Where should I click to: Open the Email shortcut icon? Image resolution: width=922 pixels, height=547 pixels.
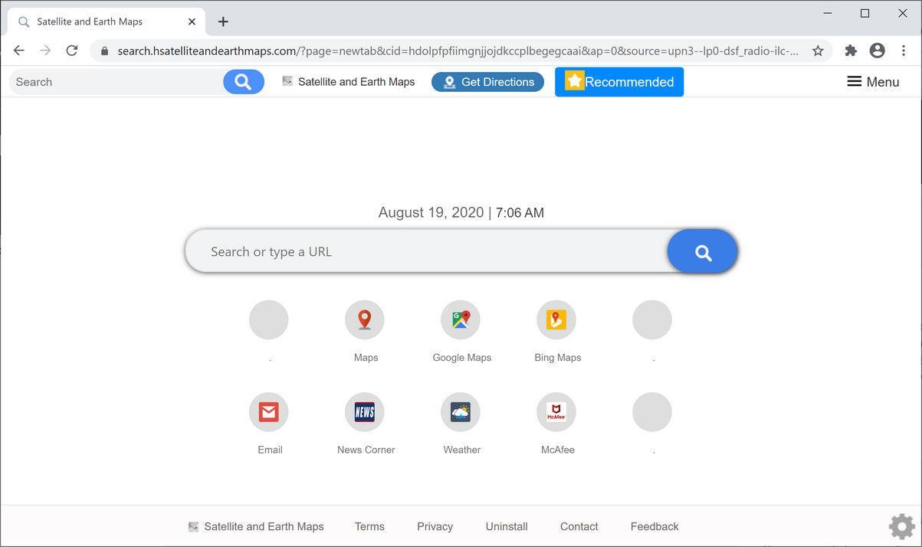click(x=269, y=411)
